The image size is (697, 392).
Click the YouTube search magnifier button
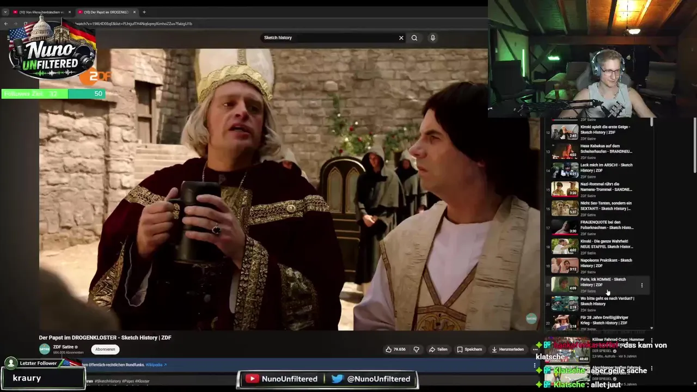pos(414,38)
